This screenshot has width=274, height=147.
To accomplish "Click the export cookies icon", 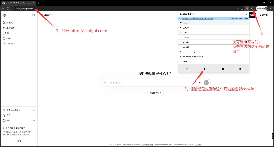I will click(x=241, y=69).
